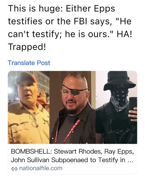
Task: Click the post text starting "This is huge"
Action: click(x=70, y=28)
